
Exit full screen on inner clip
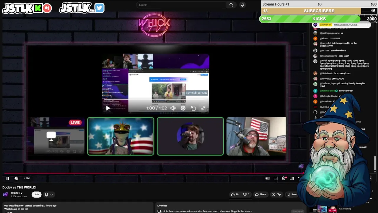pos(203,108)
